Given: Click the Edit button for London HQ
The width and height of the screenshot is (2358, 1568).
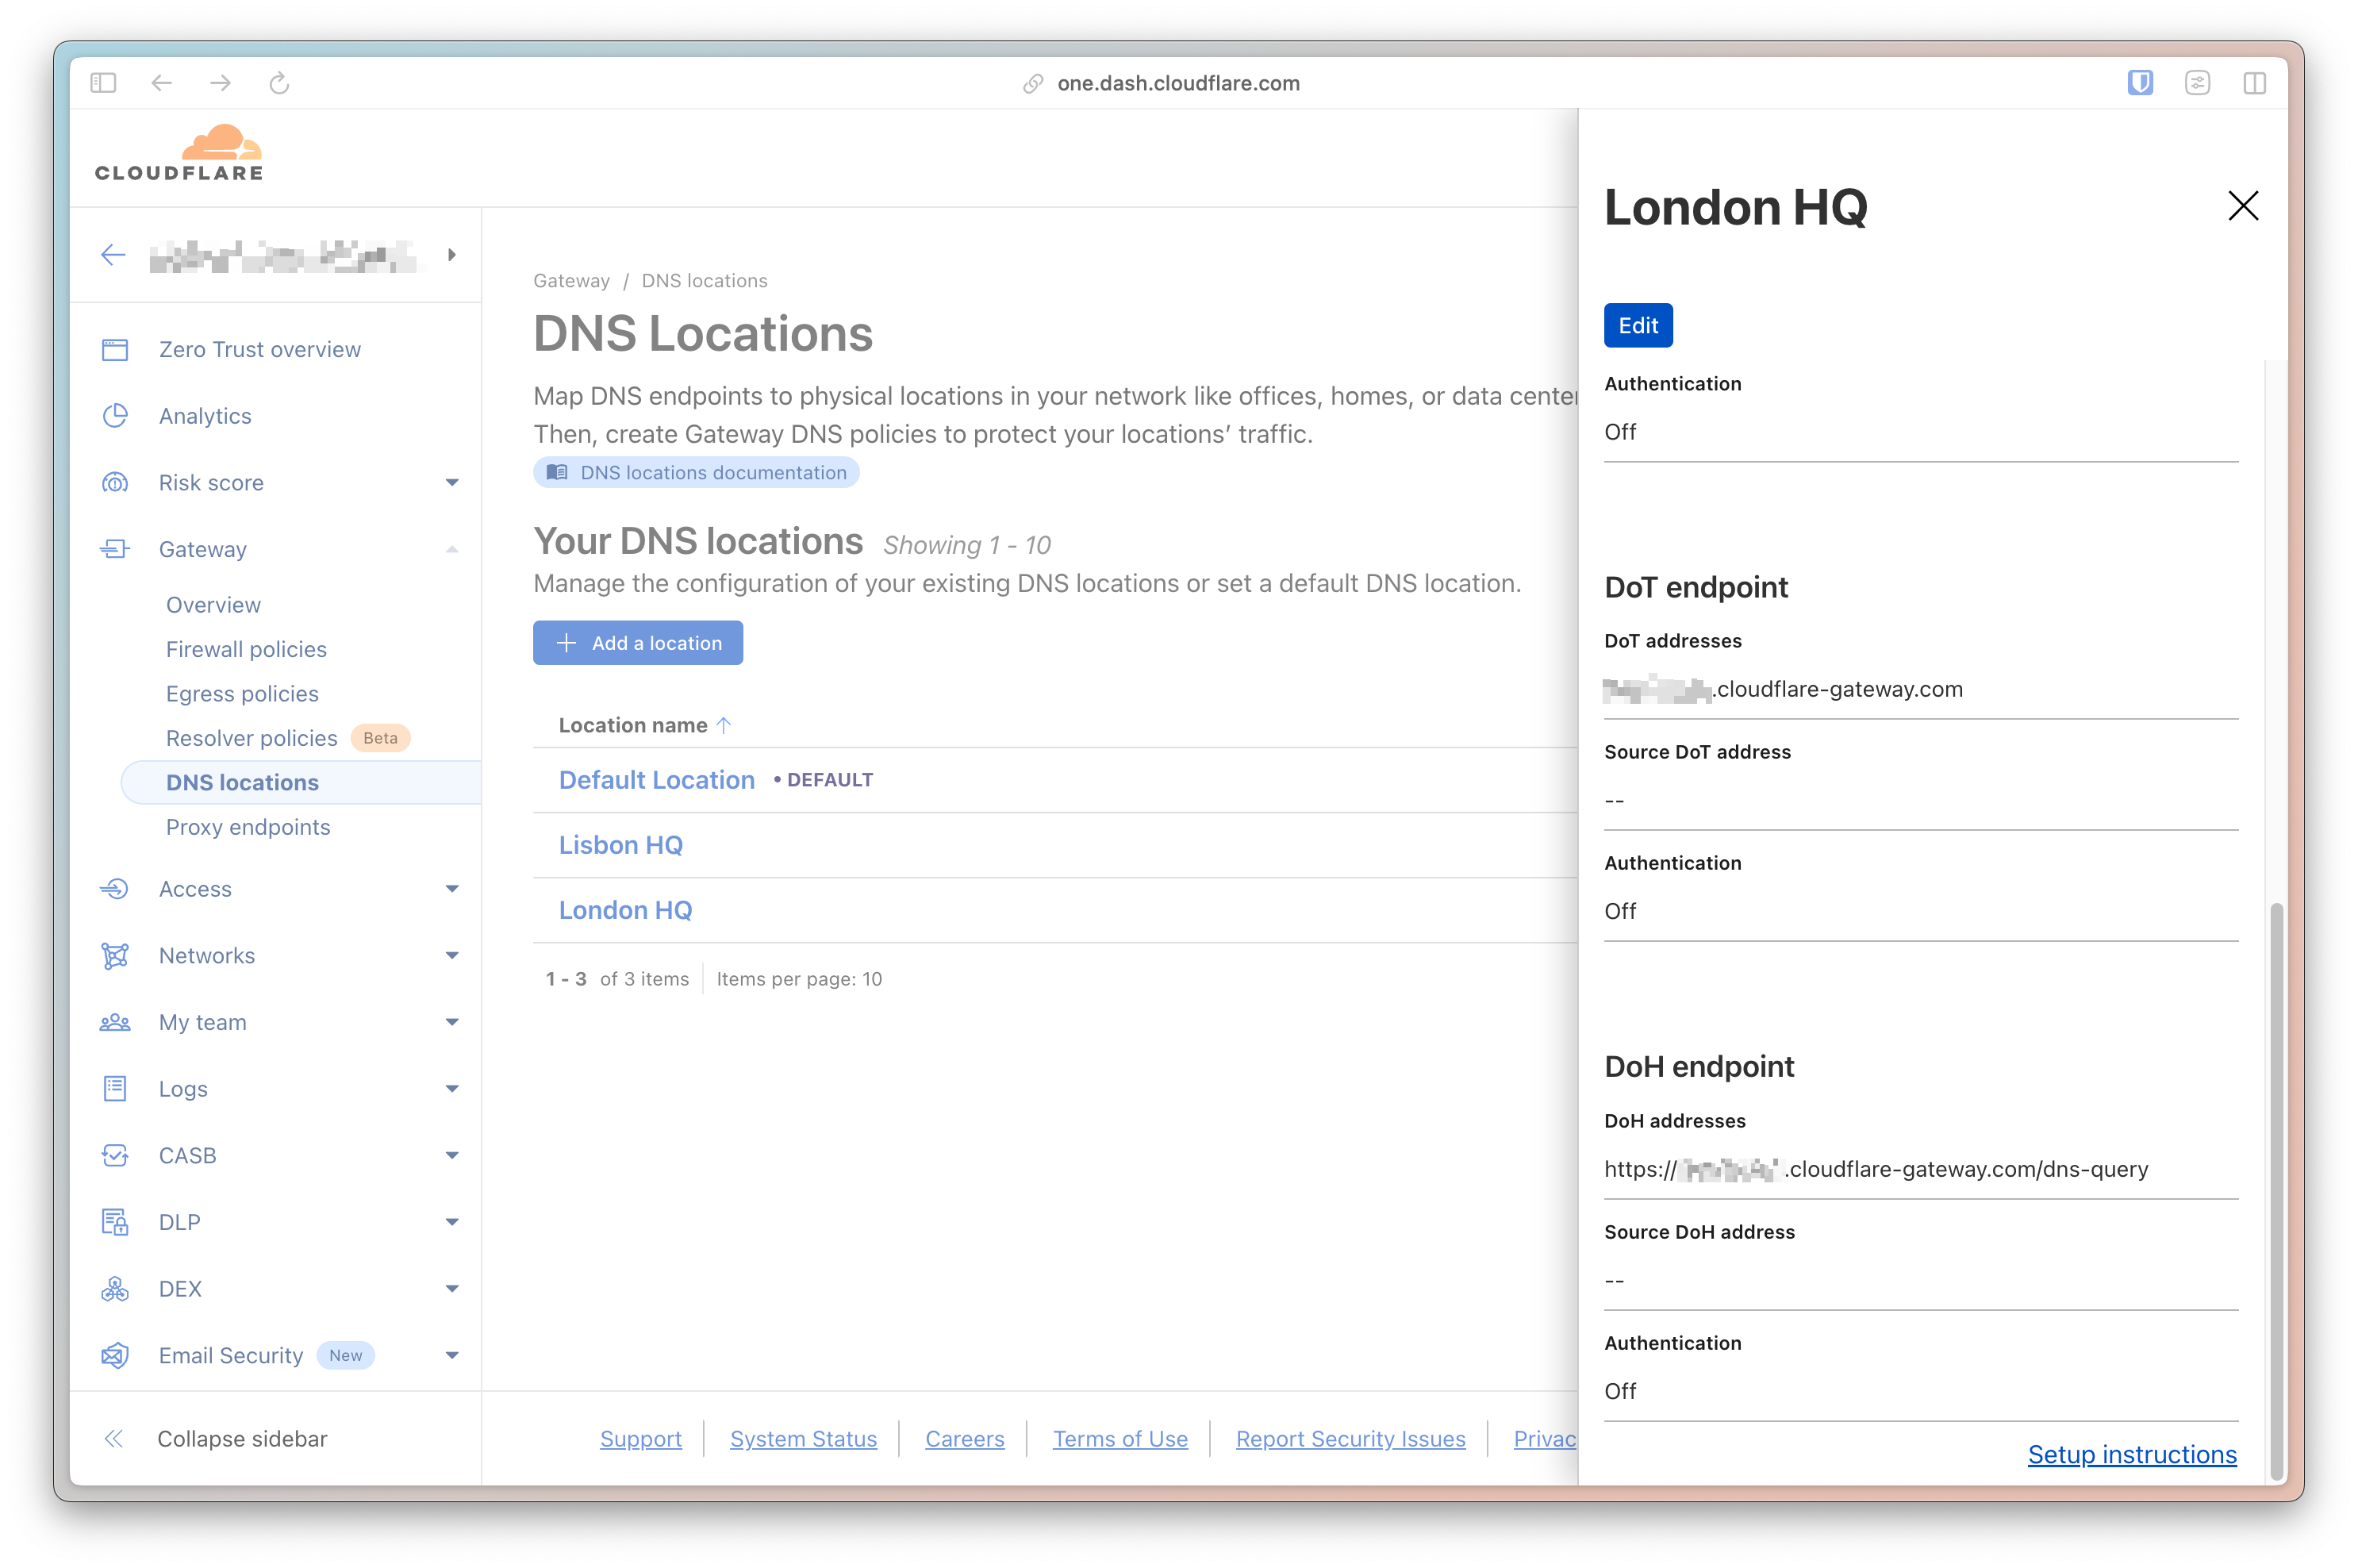Looking at the screenshot, I should (1638, 326).
